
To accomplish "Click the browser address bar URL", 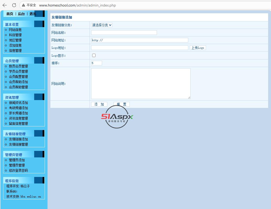I will [x=78, y=5].
